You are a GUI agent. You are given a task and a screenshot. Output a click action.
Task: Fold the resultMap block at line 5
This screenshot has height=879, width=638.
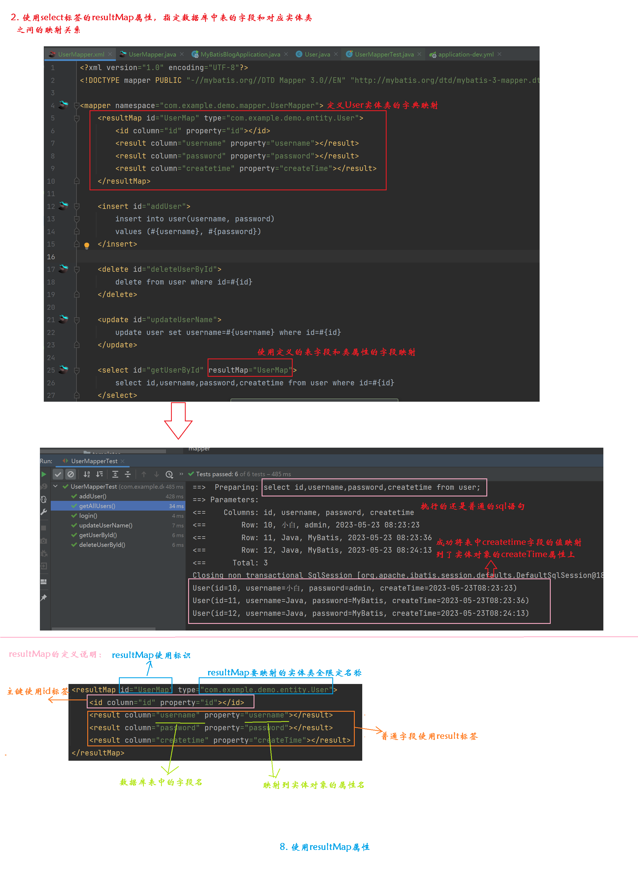point(77,118)
